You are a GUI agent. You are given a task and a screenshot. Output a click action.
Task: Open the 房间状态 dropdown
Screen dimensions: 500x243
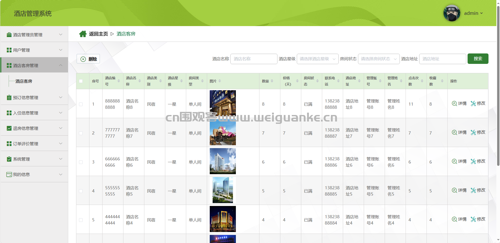coord(379,59)
